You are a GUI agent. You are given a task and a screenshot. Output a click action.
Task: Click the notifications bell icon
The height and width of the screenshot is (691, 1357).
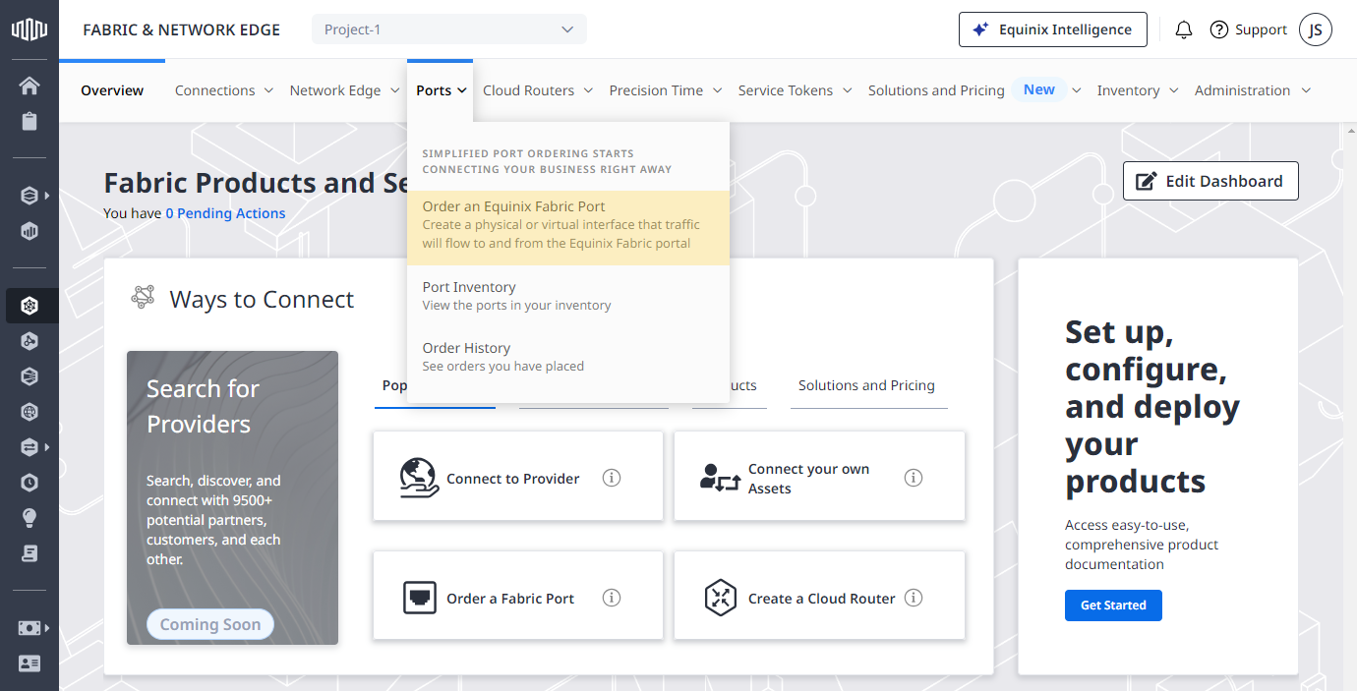[1184, 29]
